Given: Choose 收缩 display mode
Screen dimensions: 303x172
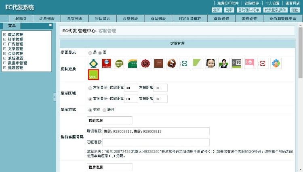Looking at the screenshot, I should click(90, 110).
